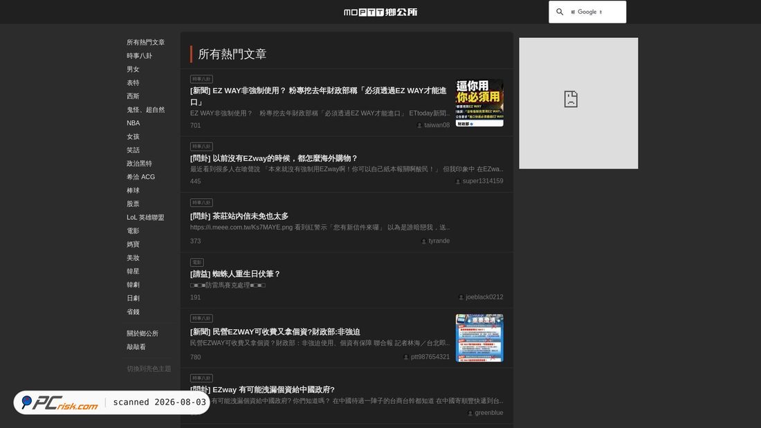Open the article 以前沒有EZway的時候，都怎麼海外購物？

[274, 158]
